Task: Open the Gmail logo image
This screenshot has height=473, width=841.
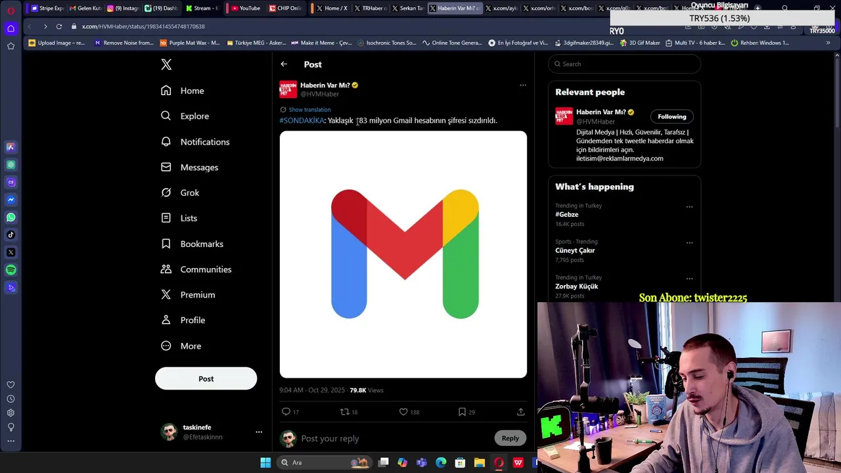Action: coord(403,254)
